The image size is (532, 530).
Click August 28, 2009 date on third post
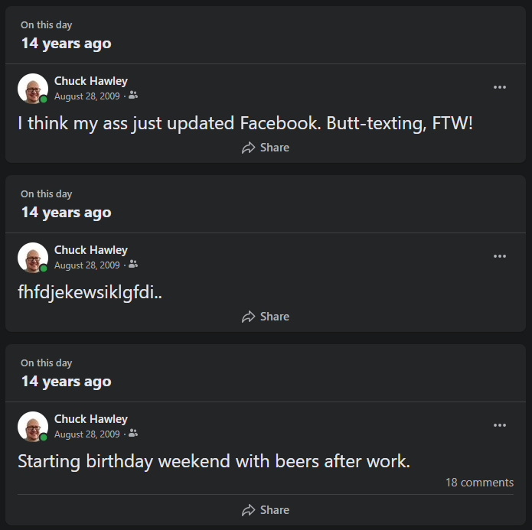pyautogui.click(x=86, y=434)
